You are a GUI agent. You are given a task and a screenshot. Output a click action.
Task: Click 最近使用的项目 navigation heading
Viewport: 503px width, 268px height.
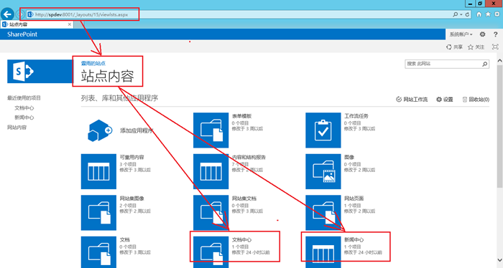24,98
